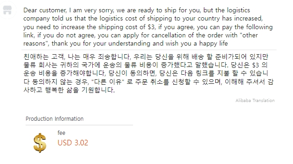Click the words "happy life" ending the message
Image resolution: width=293 pixels, height=164 pixels.
(x=213, y=44)
